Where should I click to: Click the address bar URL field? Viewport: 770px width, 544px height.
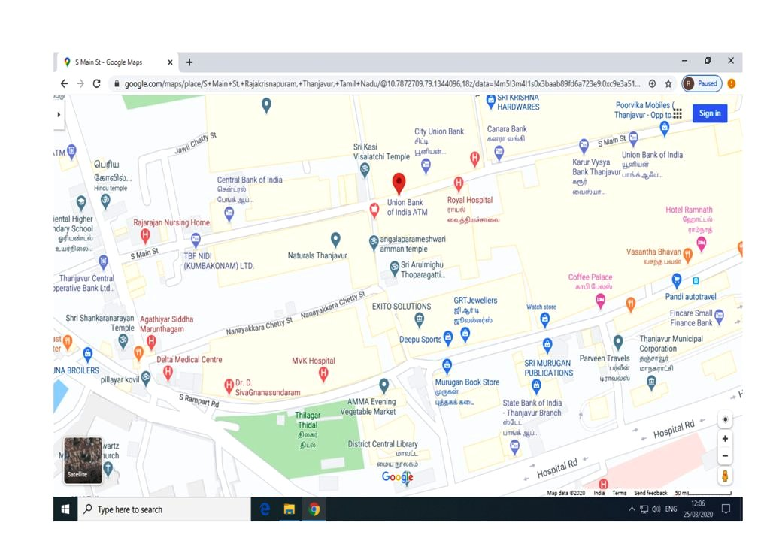tap(376, 84)
